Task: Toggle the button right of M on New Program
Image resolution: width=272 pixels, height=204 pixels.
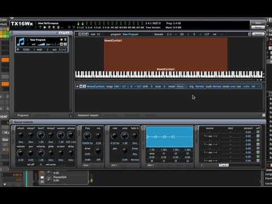Action: click(65, 44)
